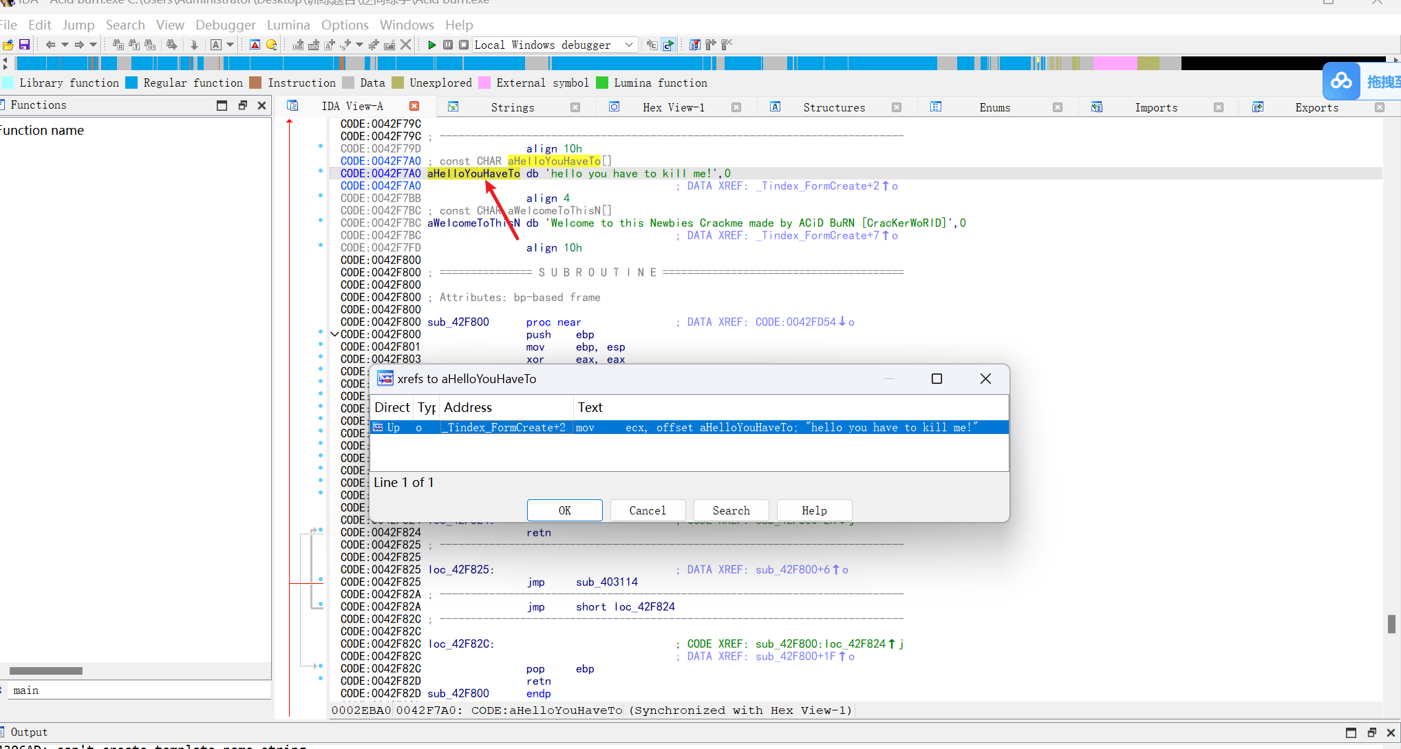This screenshot has height=749, width=1401.
Task: Click the Save database icon
Action: click(x=24, y=45)
